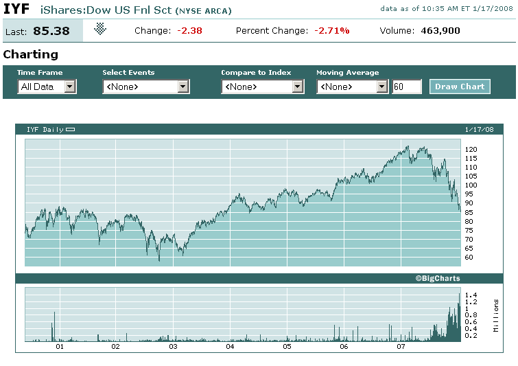Click the BigCharts copyright logo
Screen dimensions: 518x366
[437, 278]
